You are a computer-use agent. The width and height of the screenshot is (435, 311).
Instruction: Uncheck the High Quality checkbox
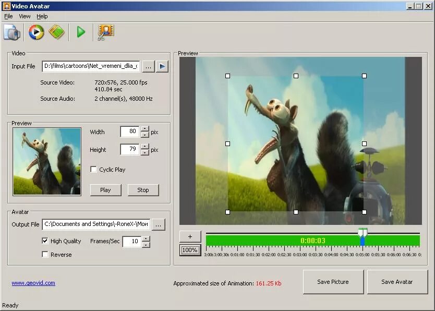(45, 241)
